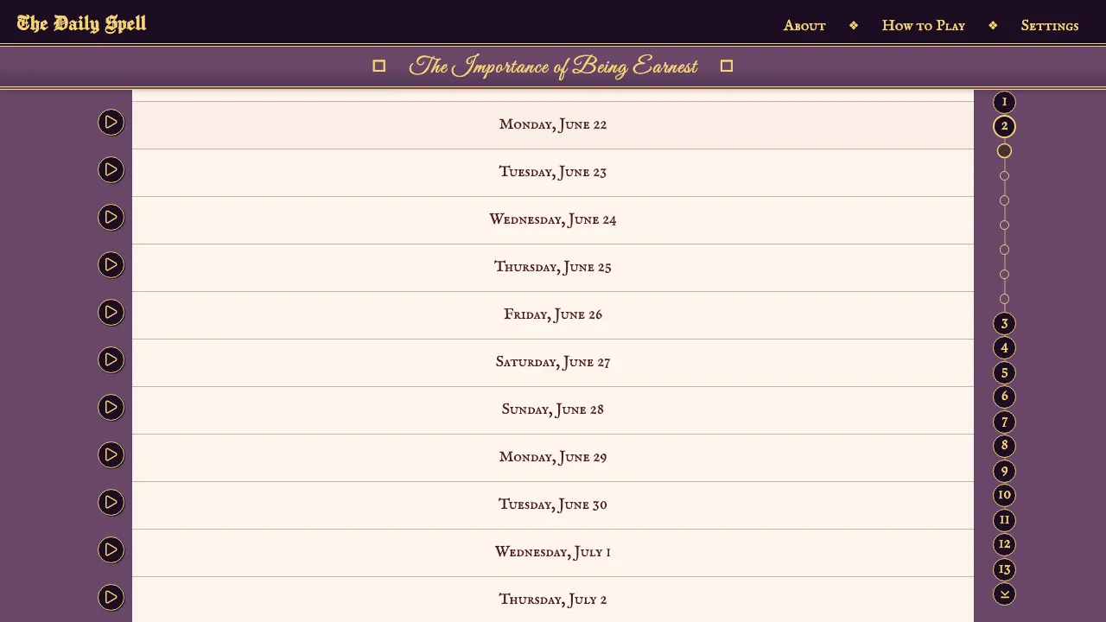
Task: Play the Friday, June 26 puzzle
Action: [111, 313]
